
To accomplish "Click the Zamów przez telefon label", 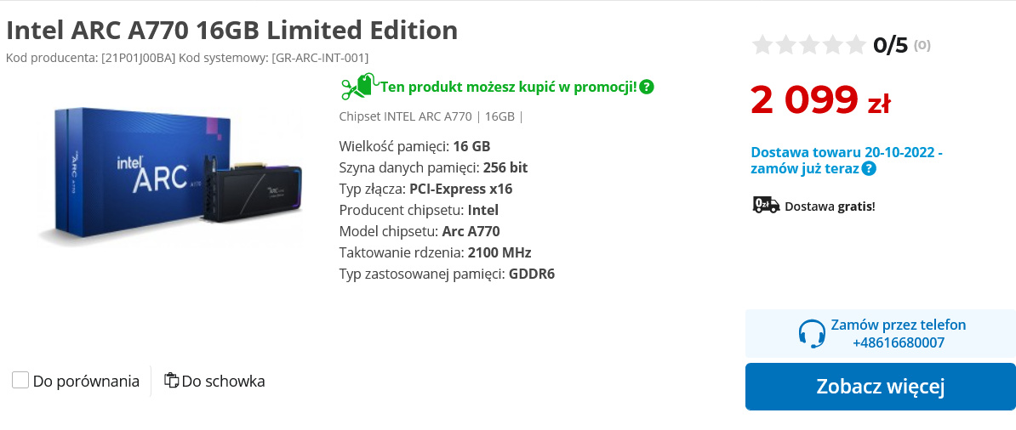I will coord(898,325).
